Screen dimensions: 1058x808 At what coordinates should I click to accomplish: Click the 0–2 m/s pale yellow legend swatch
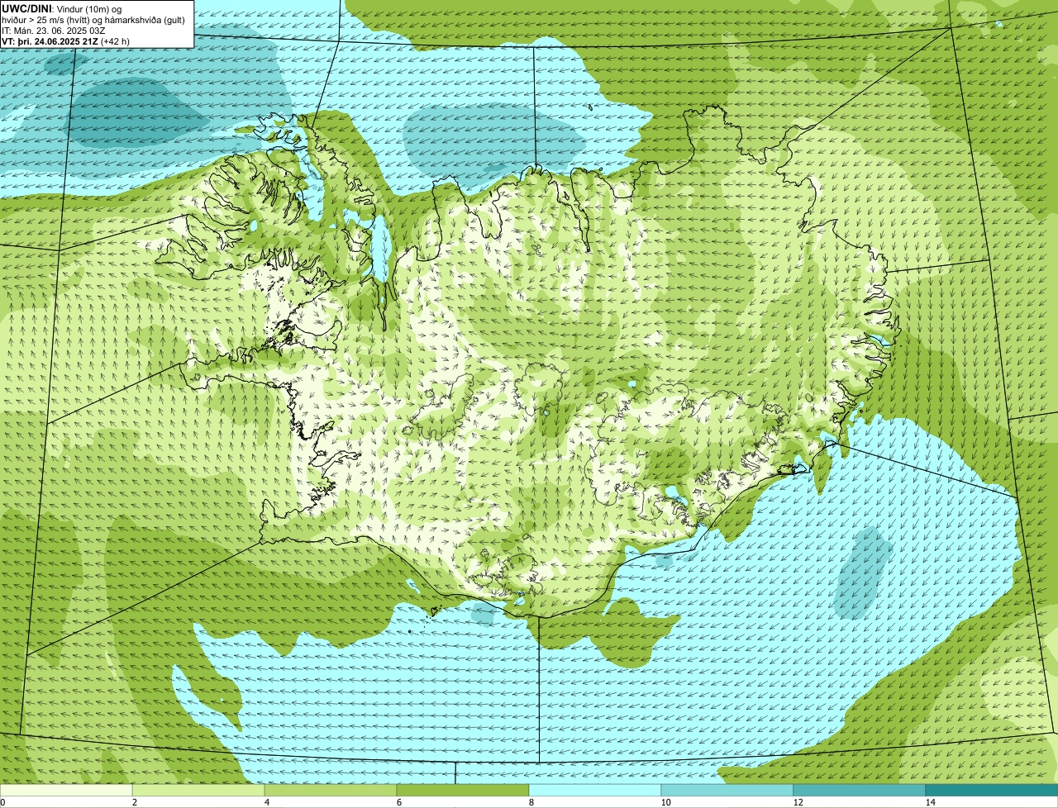point(66,790)
